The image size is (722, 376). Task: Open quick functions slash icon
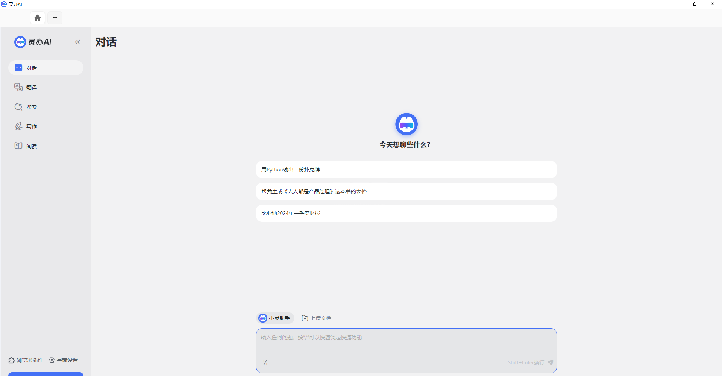tap(265, 362)
